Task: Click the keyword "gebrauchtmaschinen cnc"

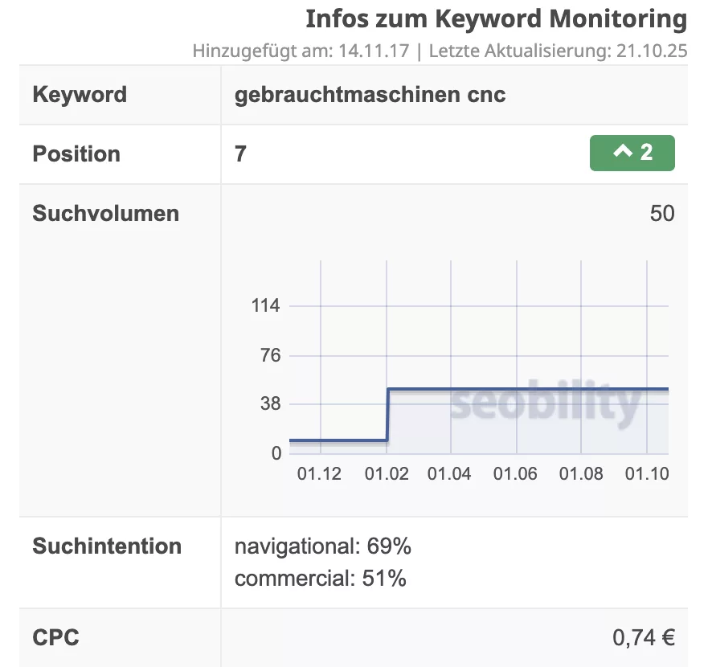Action: click(x=370, y=94)
